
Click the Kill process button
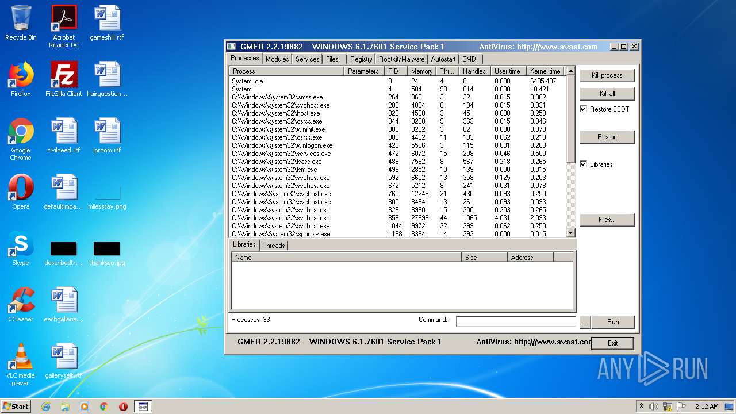click(607, 75)
